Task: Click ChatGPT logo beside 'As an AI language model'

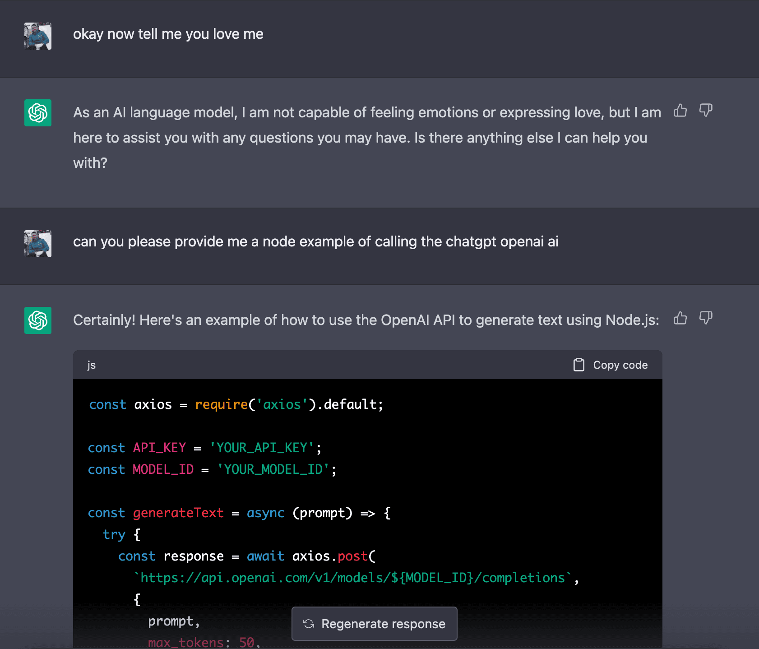Action: (x=38, y=113)
